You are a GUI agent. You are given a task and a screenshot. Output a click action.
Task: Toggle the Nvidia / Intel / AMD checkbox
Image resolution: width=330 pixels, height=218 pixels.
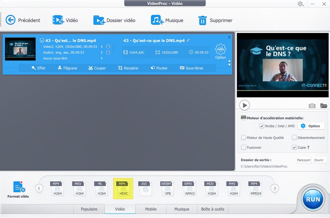coord(262,126)
